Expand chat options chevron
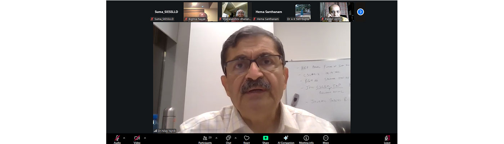The width and height of the screenshot is (504, 144). tap(236, 138)
